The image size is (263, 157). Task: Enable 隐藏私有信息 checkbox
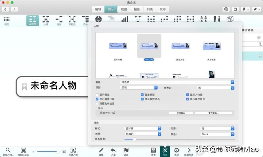click(x=97, y=103)
